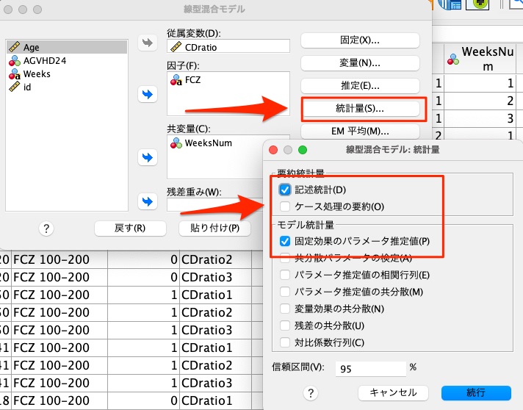Click the 続行 continue button

[x=475, y=393]
